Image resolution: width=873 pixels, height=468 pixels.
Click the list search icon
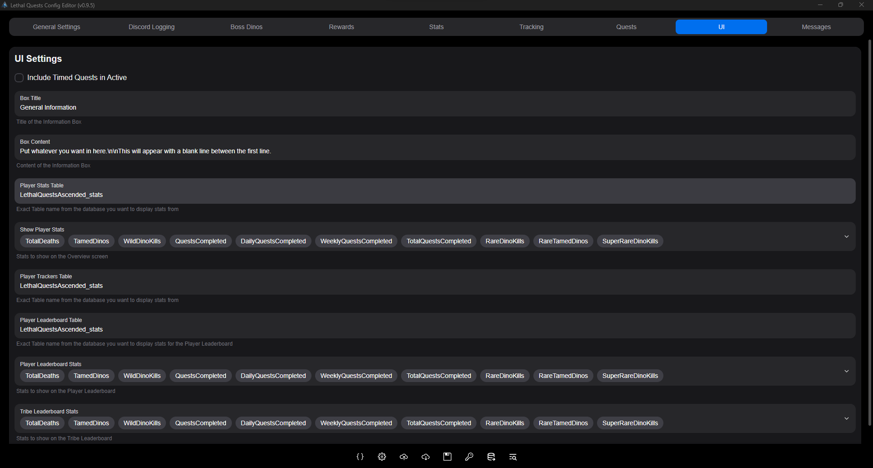(x=513, y=457)
